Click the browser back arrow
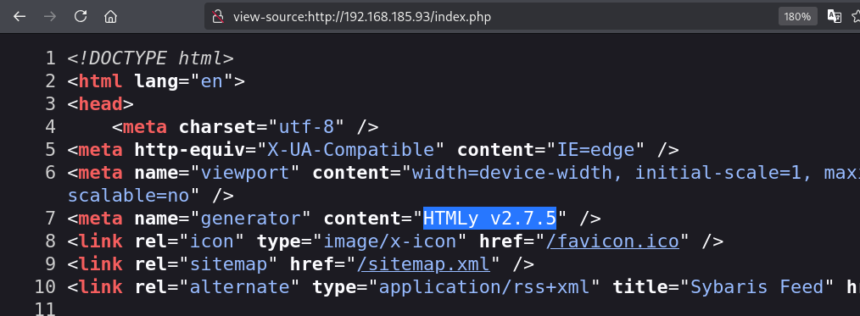 (20, 16)
